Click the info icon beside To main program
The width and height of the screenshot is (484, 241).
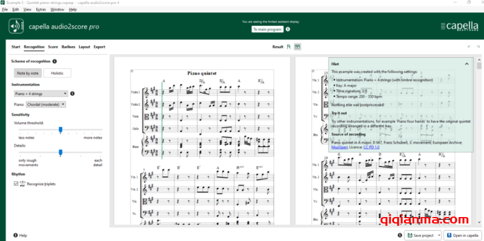pyautogui.click(x=288, y=29)
